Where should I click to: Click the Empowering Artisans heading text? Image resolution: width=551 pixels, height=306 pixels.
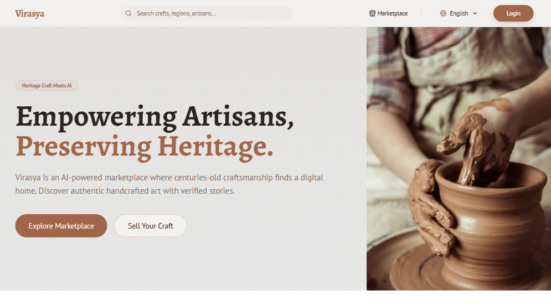pos(155,117)
